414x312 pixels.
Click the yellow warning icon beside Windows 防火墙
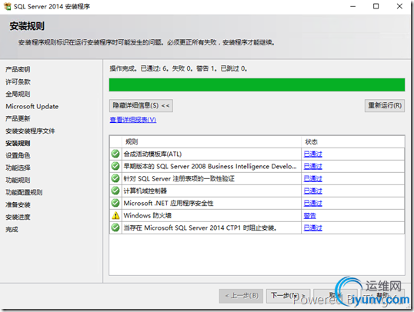pos(115,215)
